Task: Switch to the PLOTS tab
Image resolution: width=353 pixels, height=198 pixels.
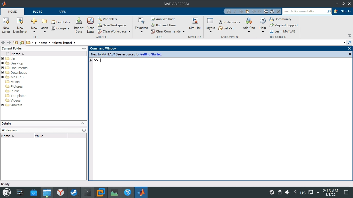Action: point(37,12)
